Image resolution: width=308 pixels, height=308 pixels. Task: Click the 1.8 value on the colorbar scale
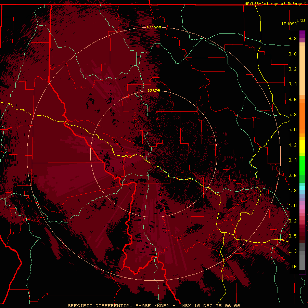click(293, 191)
